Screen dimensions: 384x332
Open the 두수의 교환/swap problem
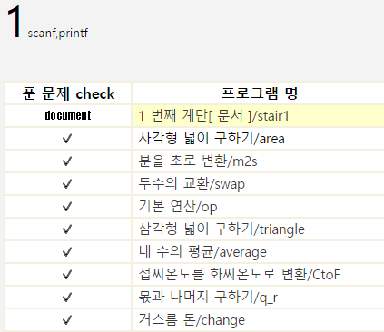tap(192, 184)
